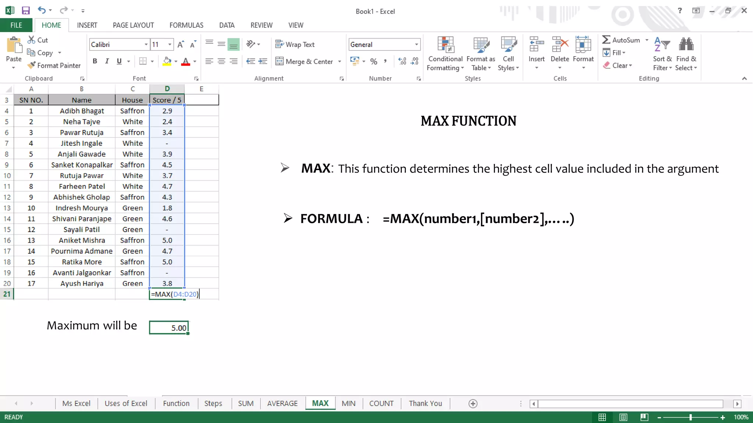Expand the font color dropdown arrow

click(x=195, y=61)
